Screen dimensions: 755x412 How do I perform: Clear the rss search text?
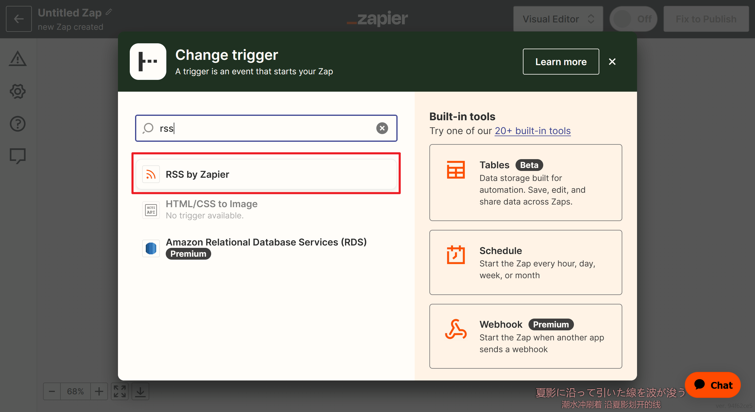point(382,128)
